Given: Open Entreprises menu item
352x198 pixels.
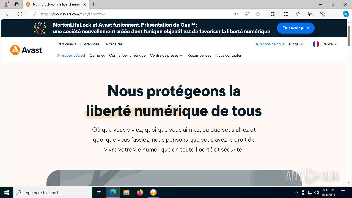Looking at the screenshot, I should tap(90, 44).
